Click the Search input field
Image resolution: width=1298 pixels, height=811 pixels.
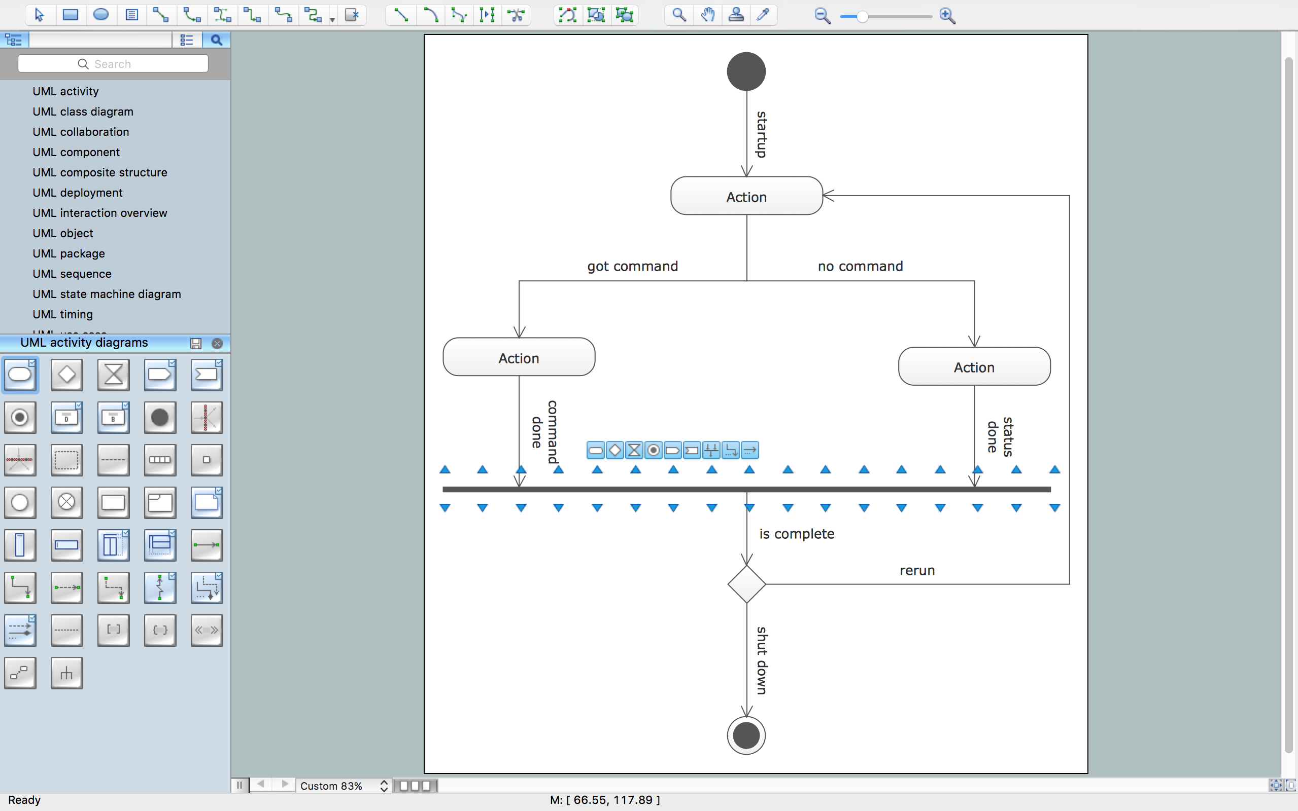pyautogui.click(x=111, y=63)
